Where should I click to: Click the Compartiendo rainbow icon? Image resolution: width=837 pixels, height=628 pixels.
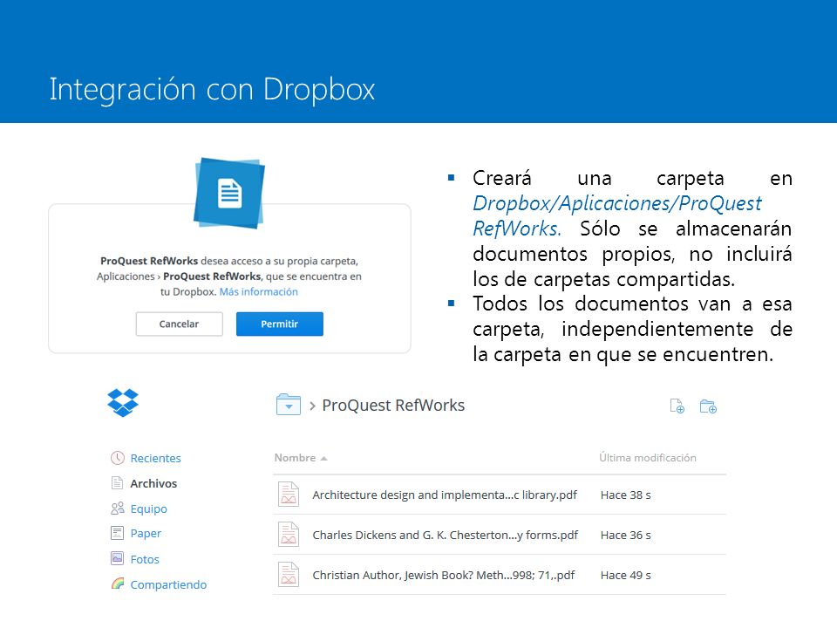coord(118,584)
